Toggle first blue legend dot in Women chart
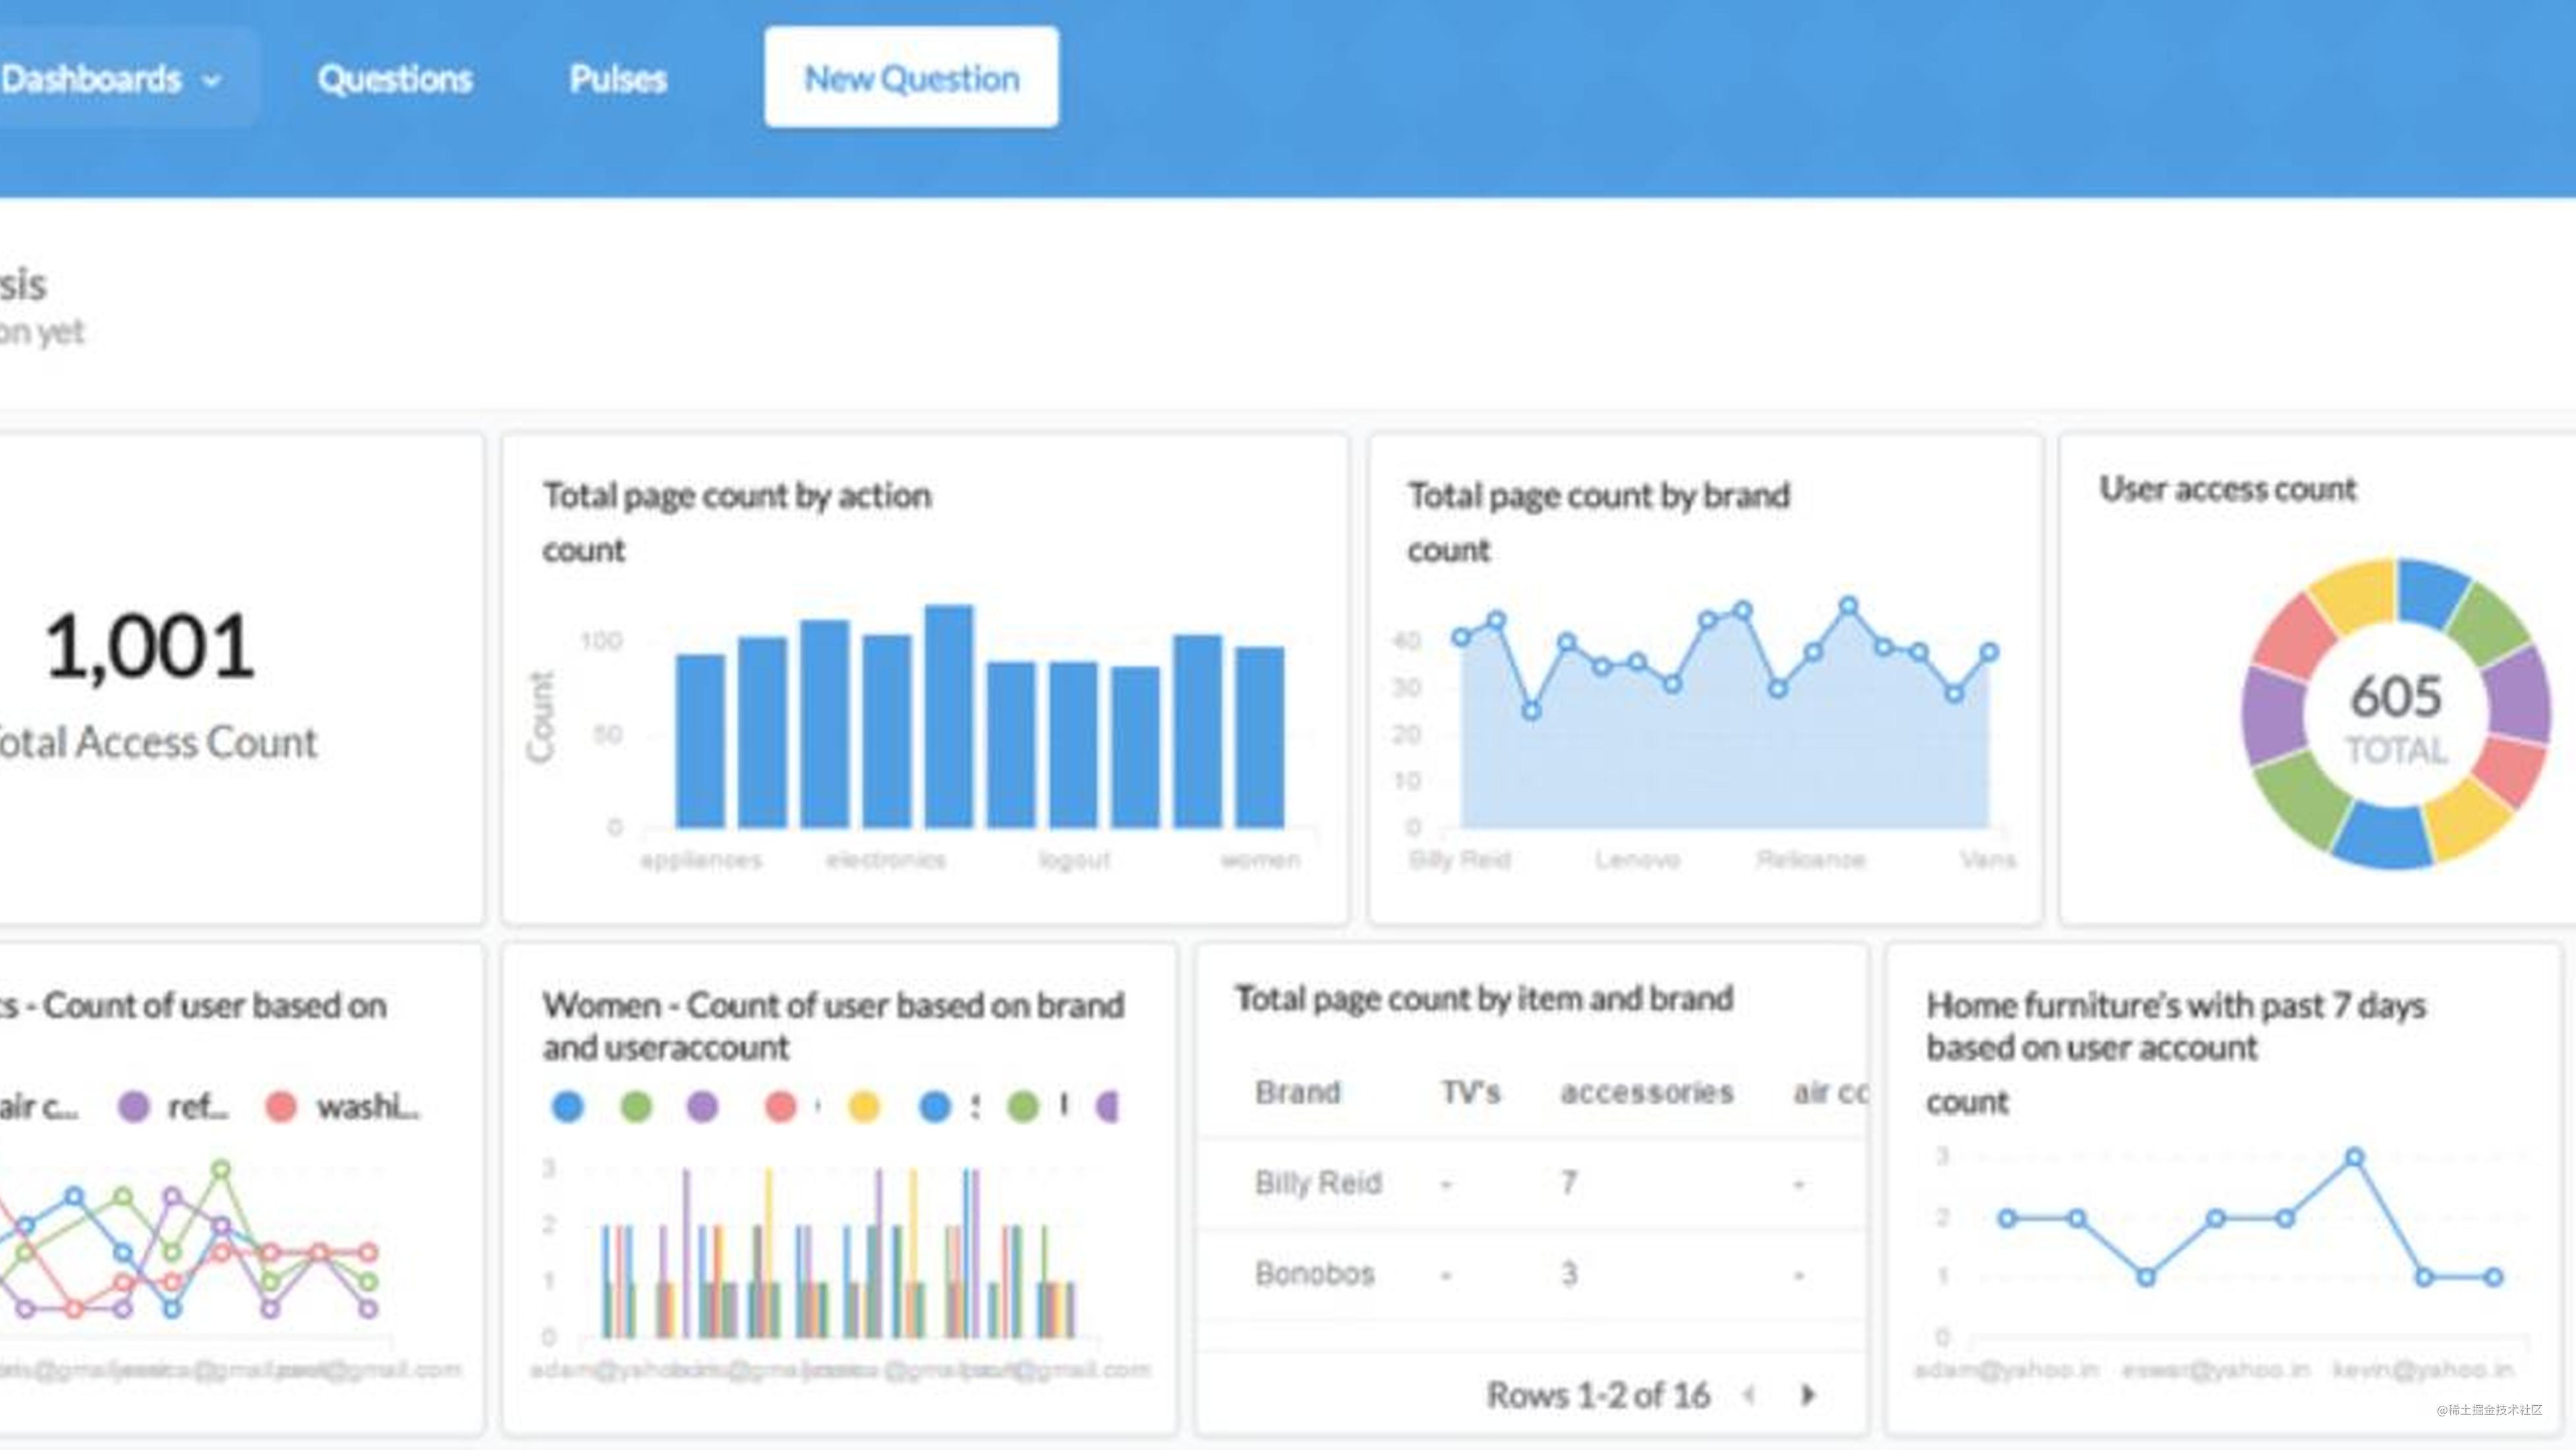2576x1450 pixels. coord(567,1106)
